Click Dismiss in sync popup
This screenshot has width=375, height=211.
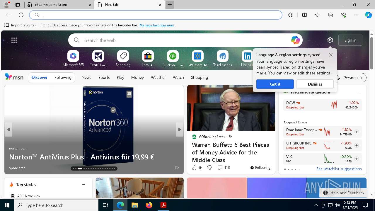point(315,84)
